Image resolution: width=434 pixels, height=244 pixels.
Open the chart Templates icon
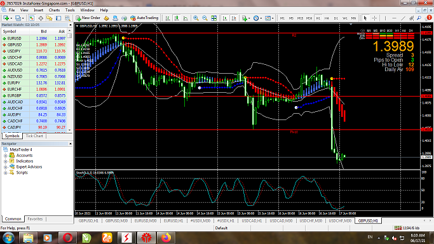(268, 18)
